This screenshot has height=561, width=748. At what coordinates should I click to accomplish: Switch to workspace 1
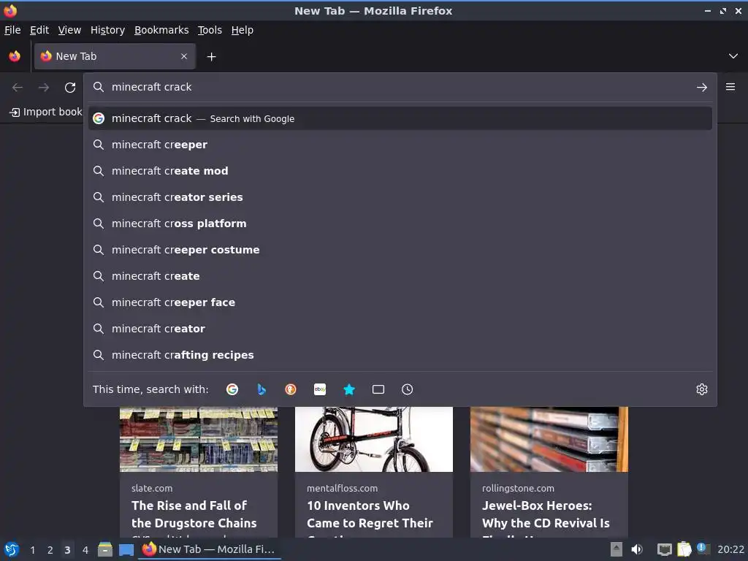pyautogui.click(x=32, y=550)
